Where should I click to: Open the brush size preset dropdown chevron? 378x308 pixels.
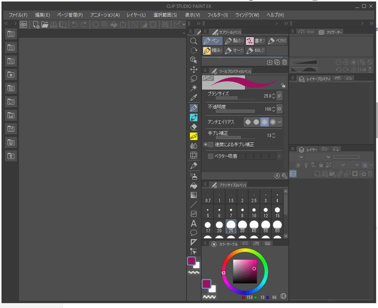click(280, 95)
